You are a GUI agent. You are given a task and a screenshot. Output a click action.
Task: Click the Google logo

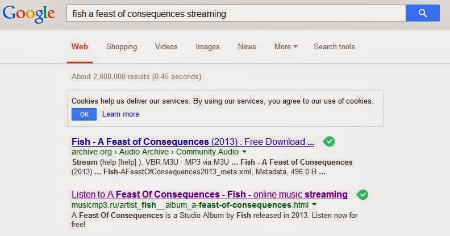pyautogui.click(x=29, y=14)
